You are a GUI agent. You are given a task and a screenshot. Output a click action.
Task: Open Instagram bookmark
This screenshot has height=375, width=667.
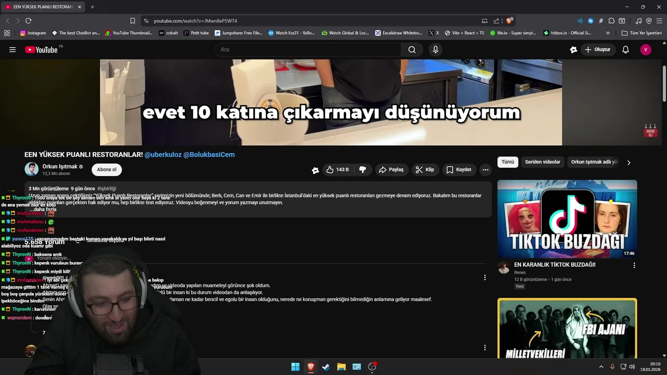pos(33,33)
